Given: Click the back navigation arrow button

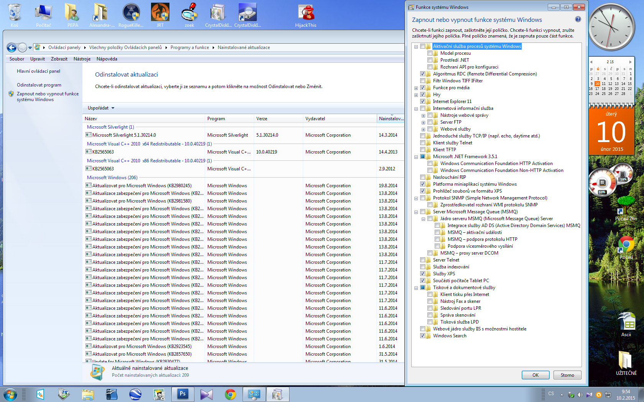Looking at the screenshot, I should [12, 47].
